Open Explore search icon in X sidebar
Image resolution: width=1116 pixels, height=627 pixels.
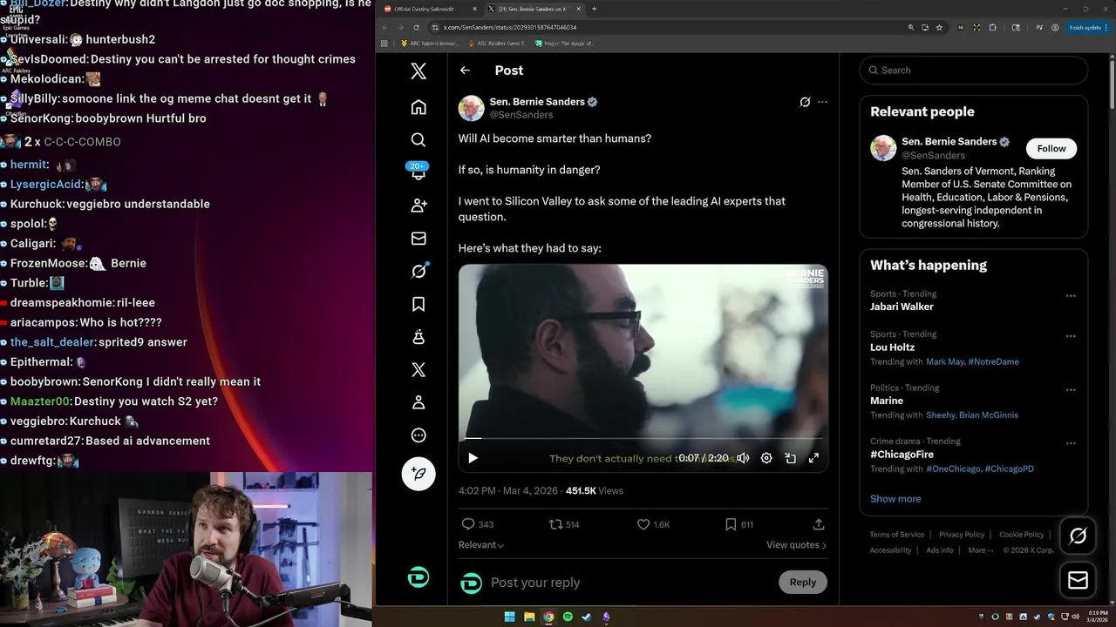418,139
